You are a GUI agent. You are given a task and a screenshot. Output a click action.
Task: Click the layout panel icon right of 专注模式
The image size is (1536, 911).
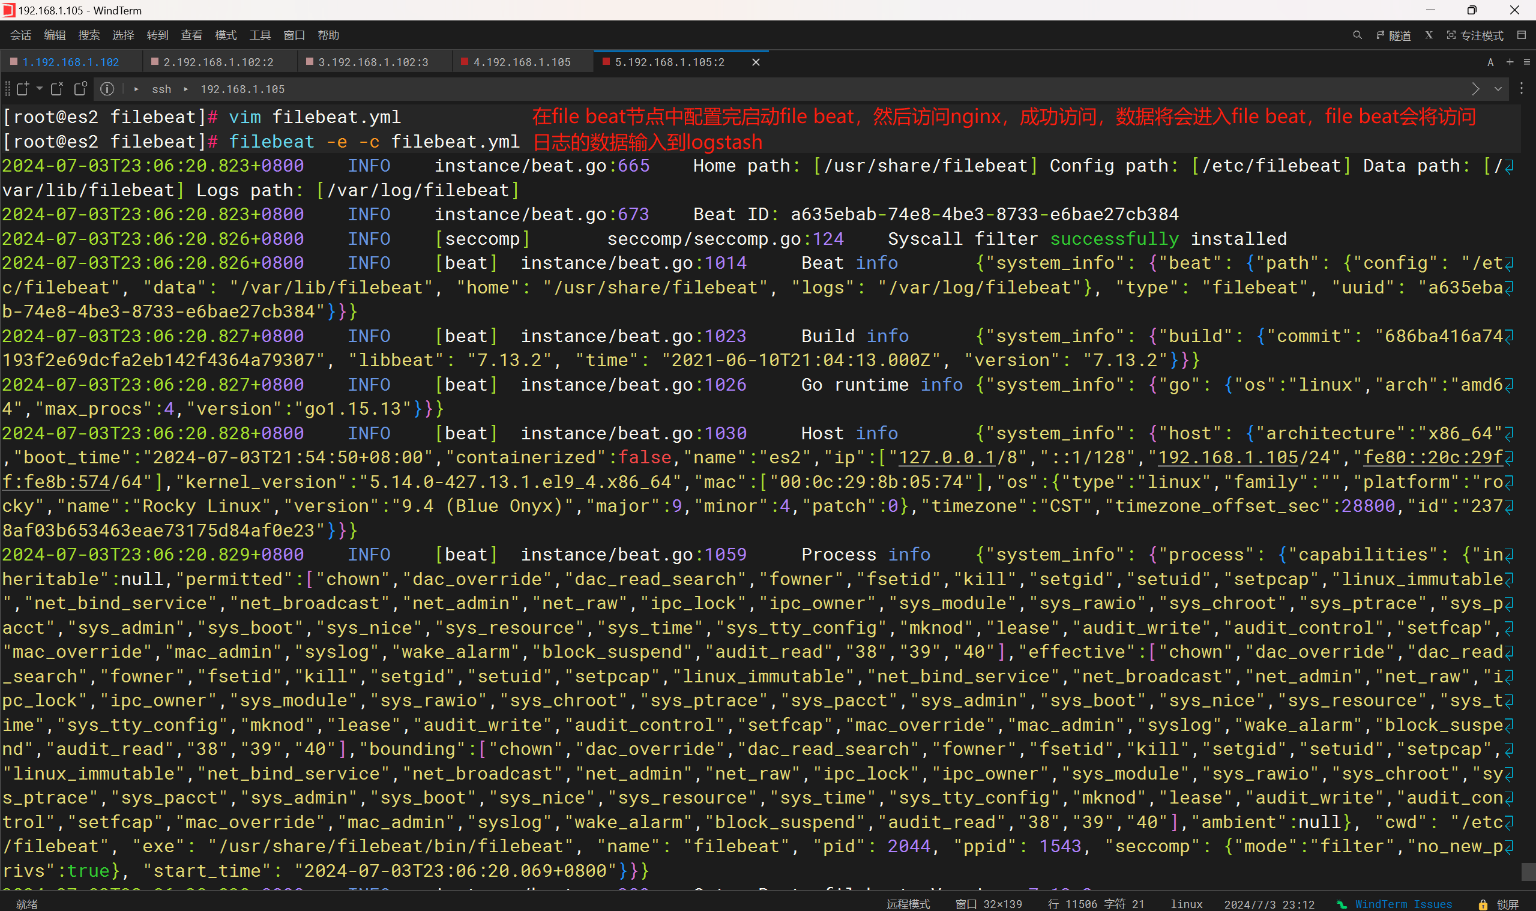coord(1521,35)
